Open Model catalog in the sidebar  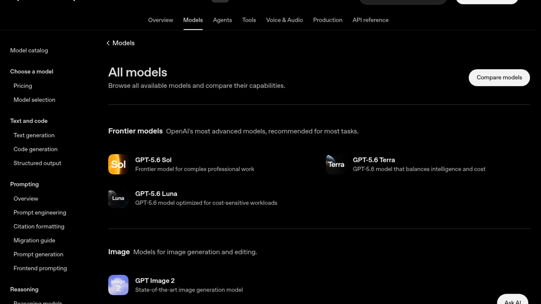click(29, 50)
